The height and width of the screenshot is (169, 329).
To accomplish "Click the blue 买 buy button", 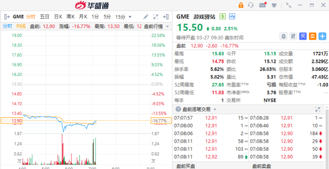I will pos(303,36).
